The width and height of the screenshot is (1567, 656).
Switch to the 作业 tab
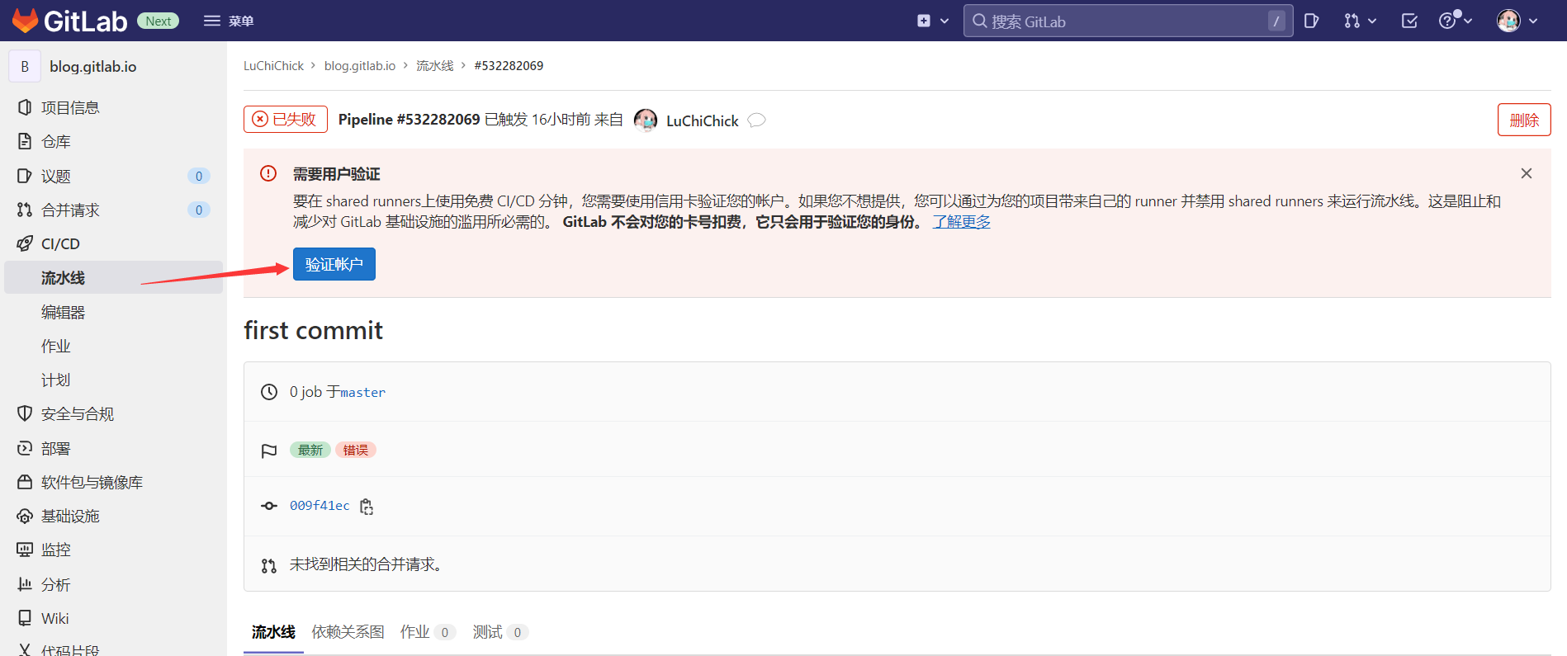428,632
